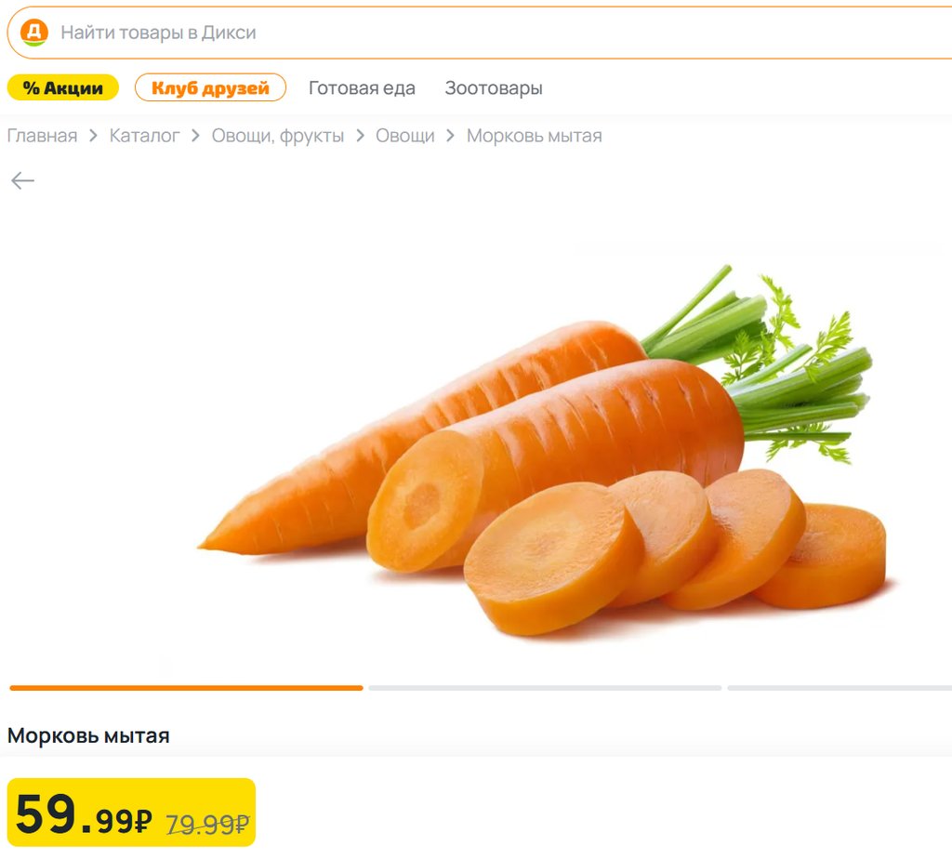
Task: Go back using the left arrow icon
Action: coord(22,180)
